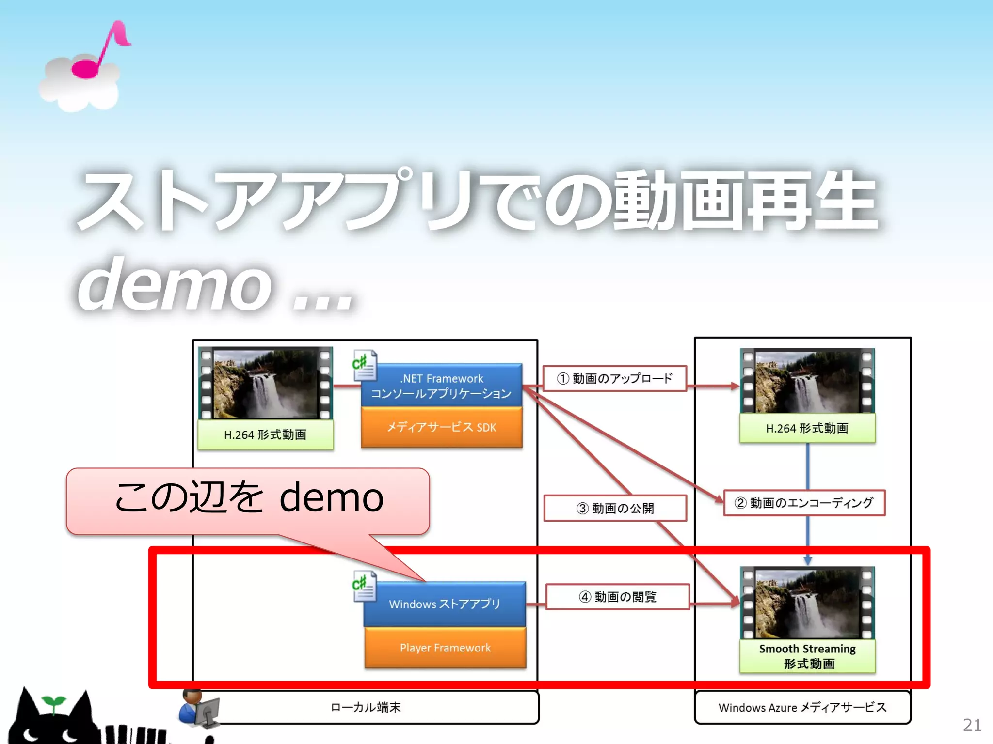Image resolution: width=993 pixels, height=744 pixels.
Task: Select the local H.264 waterfall video thumbnail
Action: click(x=266, y=383)
